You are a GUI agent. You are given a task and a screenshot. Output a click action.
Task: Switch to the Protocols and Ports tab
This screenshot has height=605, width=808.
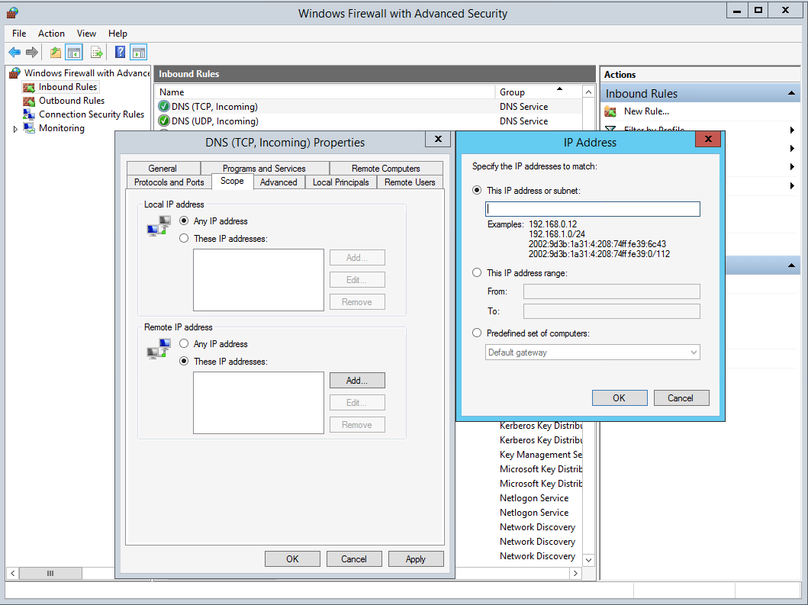[169, 182]
